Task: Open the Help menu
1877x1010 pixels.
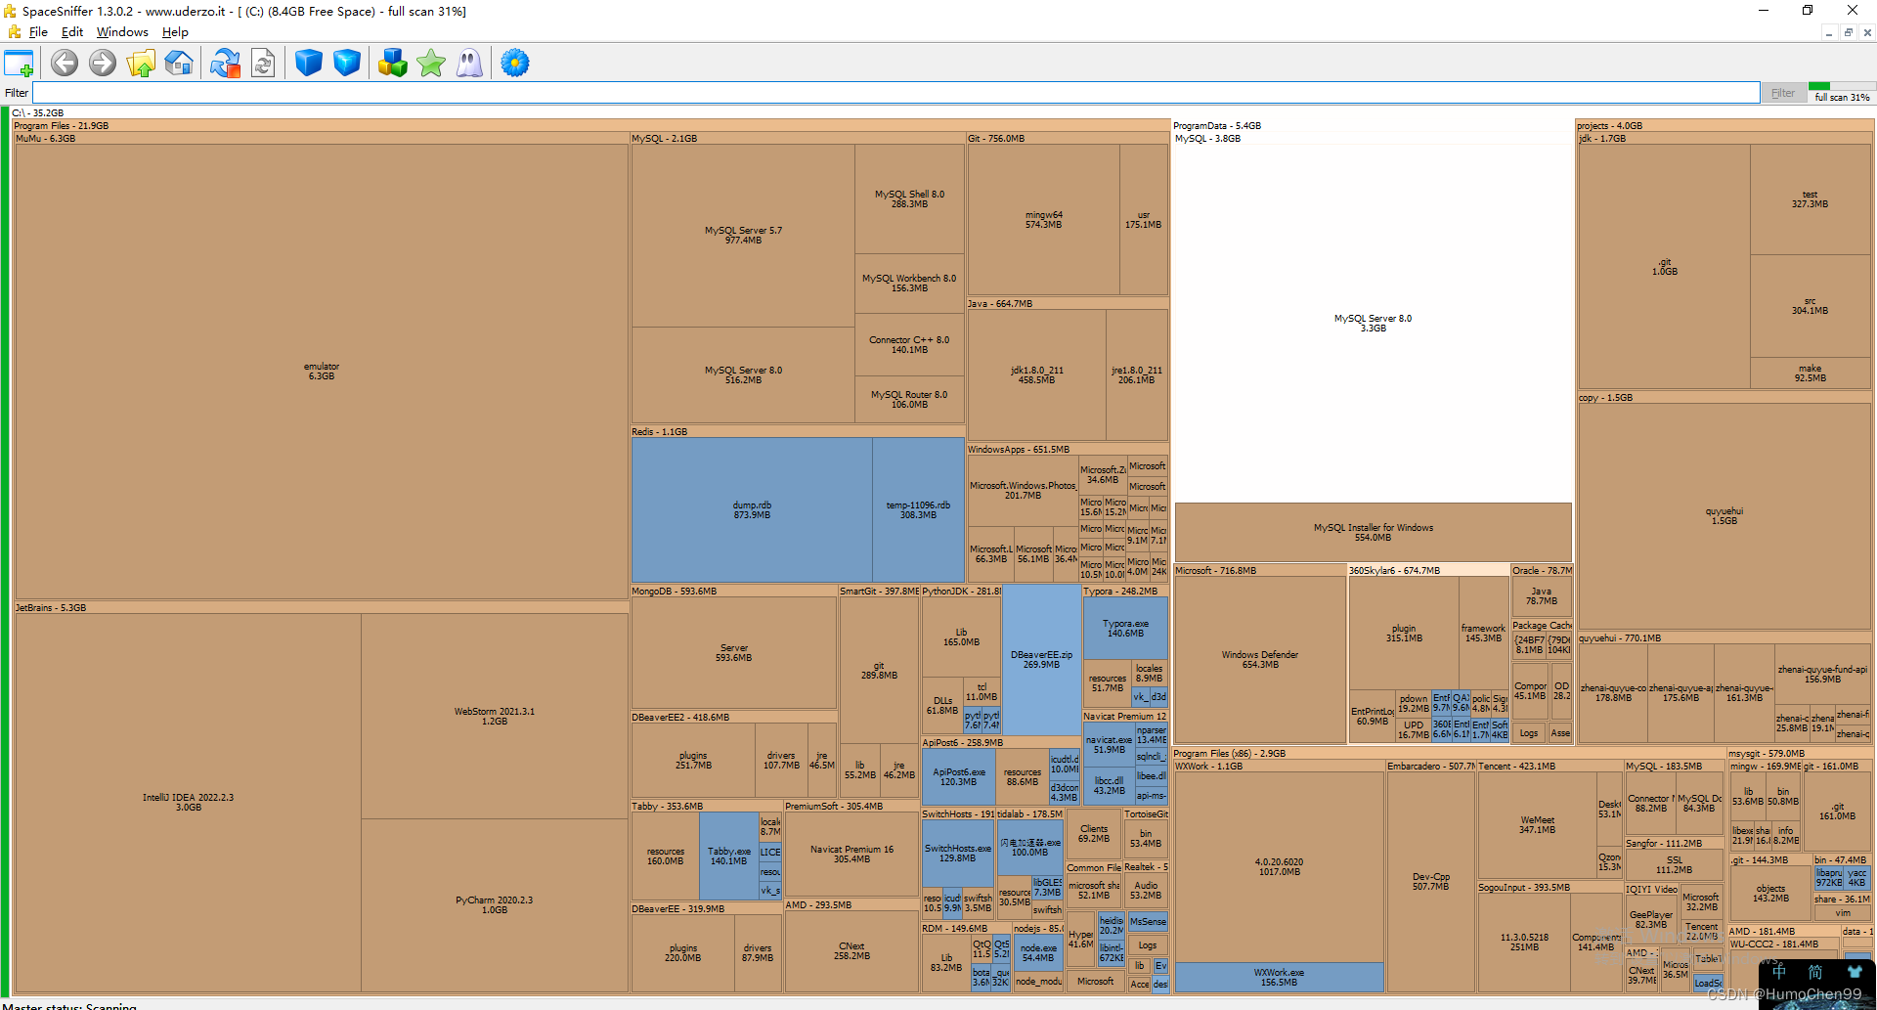Action: pyautogui.click(x=175, y=32)
